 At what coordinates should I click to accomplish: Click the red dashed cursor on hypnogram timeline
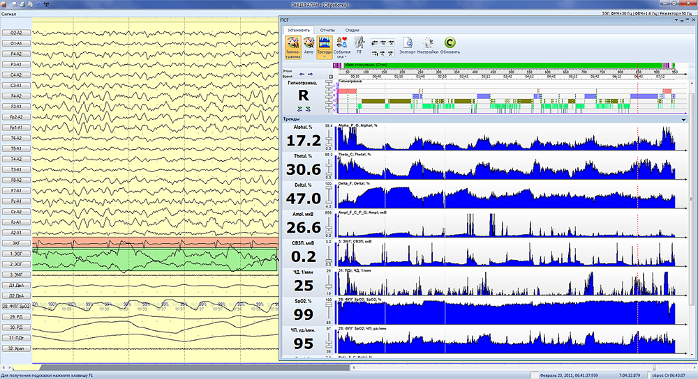[x=637, y=96]
